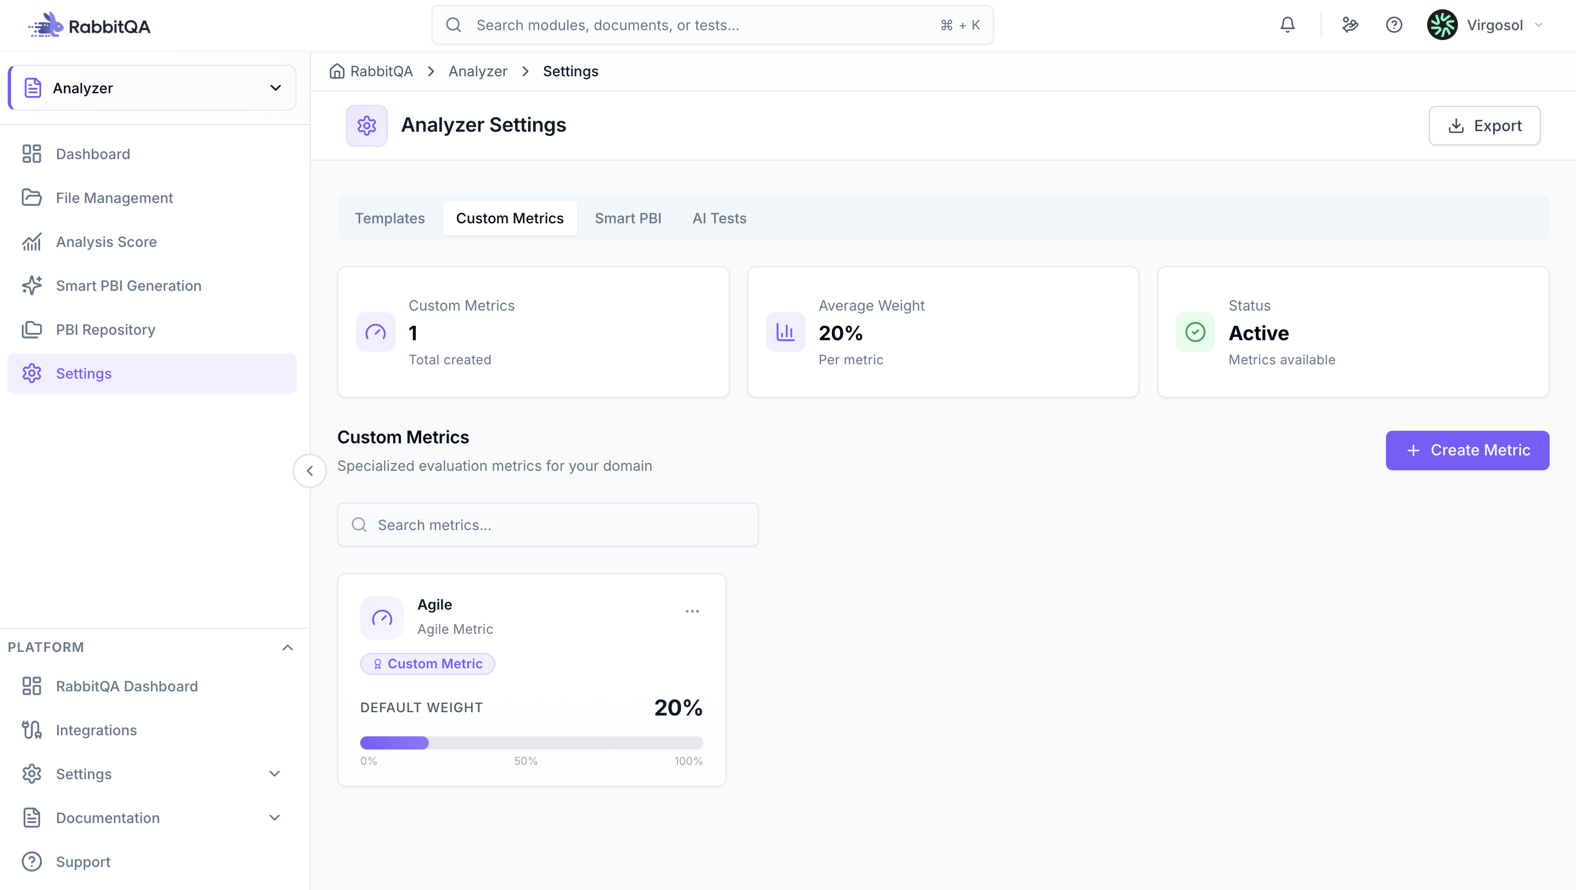Screen dimensions: 1576x890
Task: Click the hand-with-coins icon in header
Action: click(1350, 25)
